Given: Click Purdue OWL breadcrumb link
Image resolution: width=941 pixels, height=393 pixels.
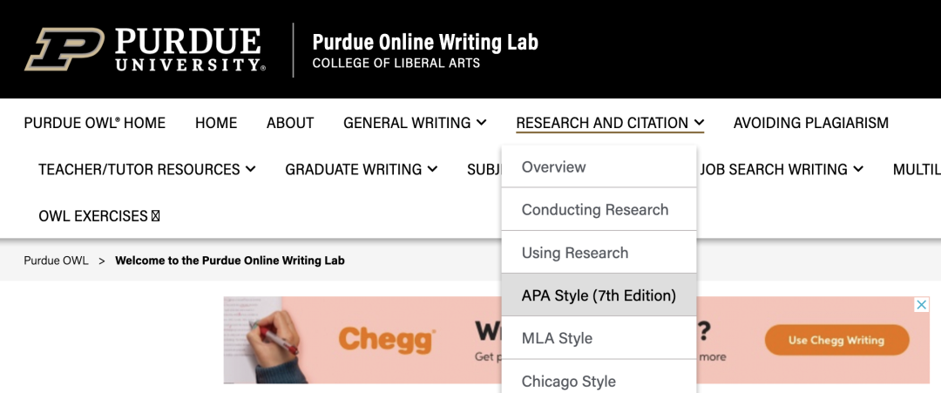Looking at the screenshot, I should 57,261.
